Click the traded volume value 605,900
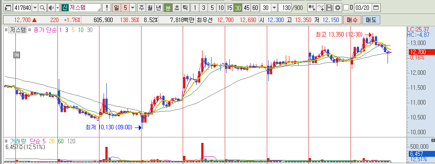 pyautogui.click(x=103, y=20)
